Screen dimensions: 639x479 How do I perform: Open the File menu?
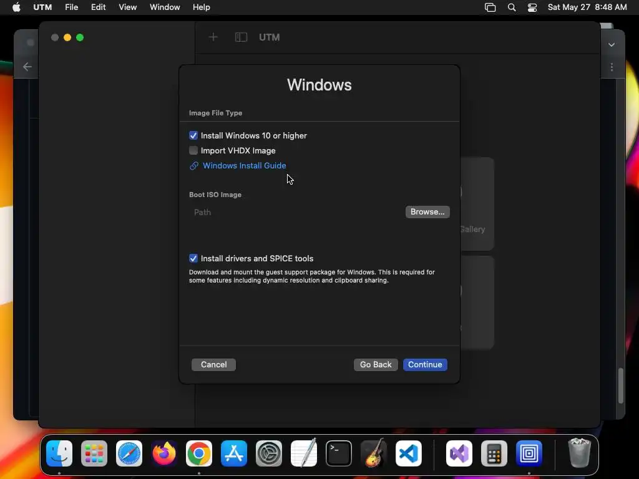tap(71, 7)
